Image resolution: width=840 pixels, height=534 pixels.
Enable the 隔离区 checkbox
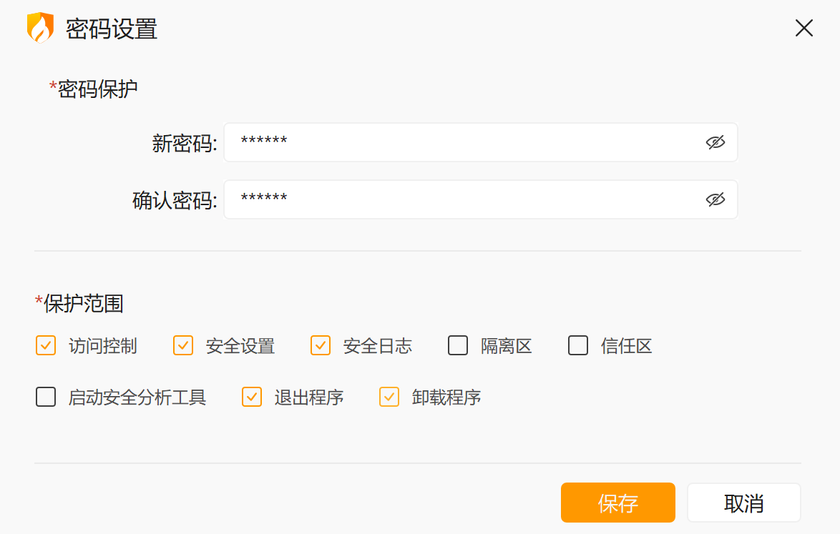point(458,346)
